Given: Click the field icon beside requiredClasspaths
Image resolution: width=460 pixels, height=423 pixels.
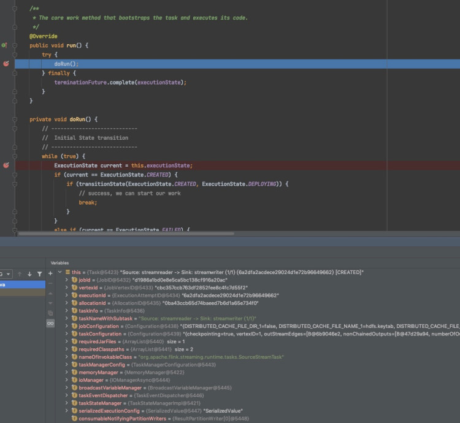Looking at the screenshot, I should click(x=74, y=349).
